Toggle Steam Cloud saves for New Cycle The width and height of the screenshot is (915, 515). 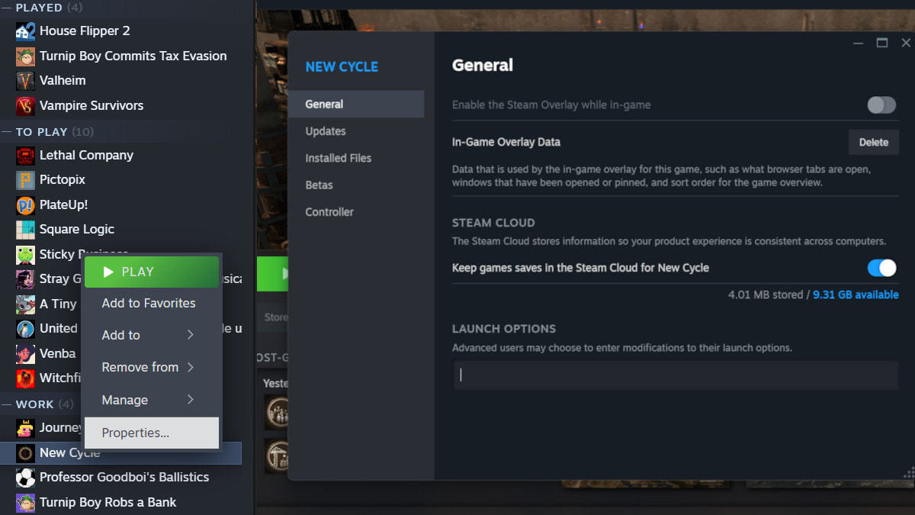click(881, 268)
